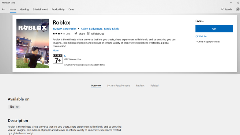
Task: Click the IARC 7+ rating badge
Action: [58, 59]
